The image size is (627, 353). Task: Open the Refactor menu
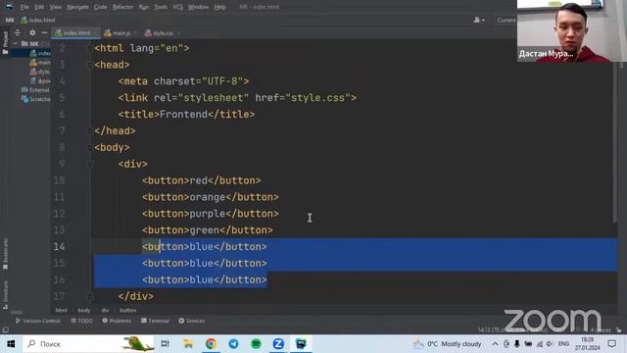click(x=122, y=7)
